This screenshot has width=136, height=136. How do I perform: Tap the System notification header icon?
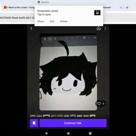point(39,2)
